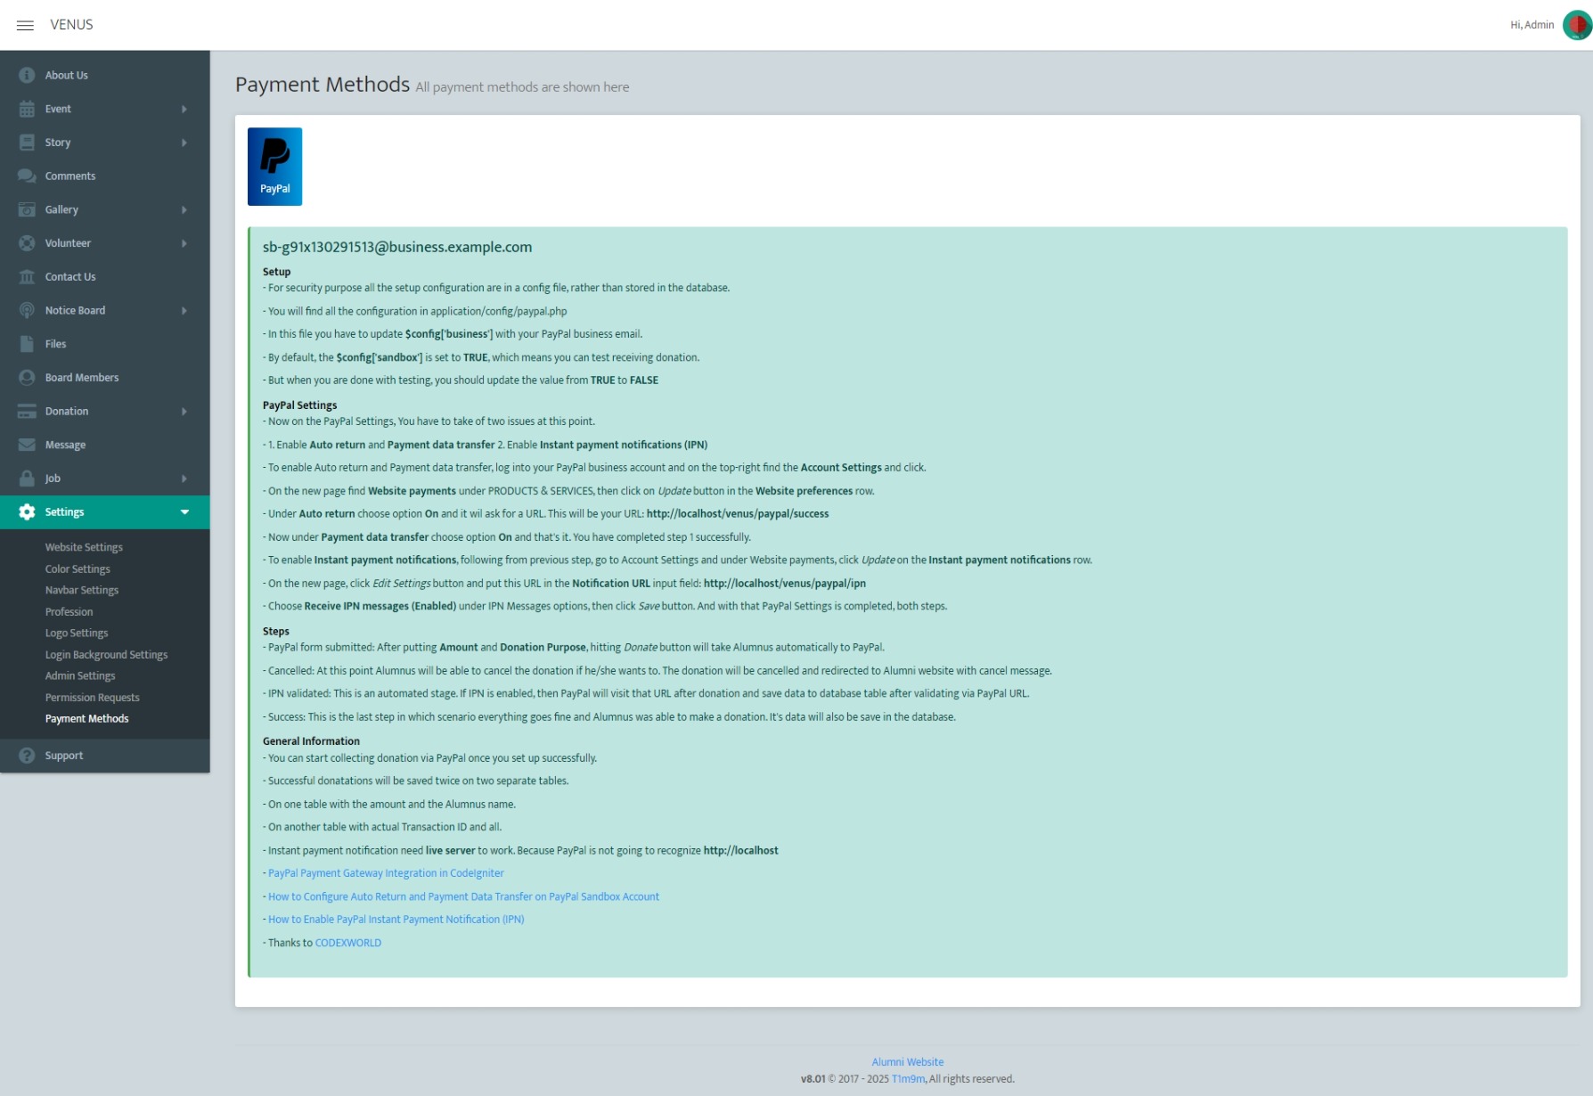Toggle the sidebar with the hamburger icon
This screenshot has width=1593, height=1096.
tap(25, 24)
